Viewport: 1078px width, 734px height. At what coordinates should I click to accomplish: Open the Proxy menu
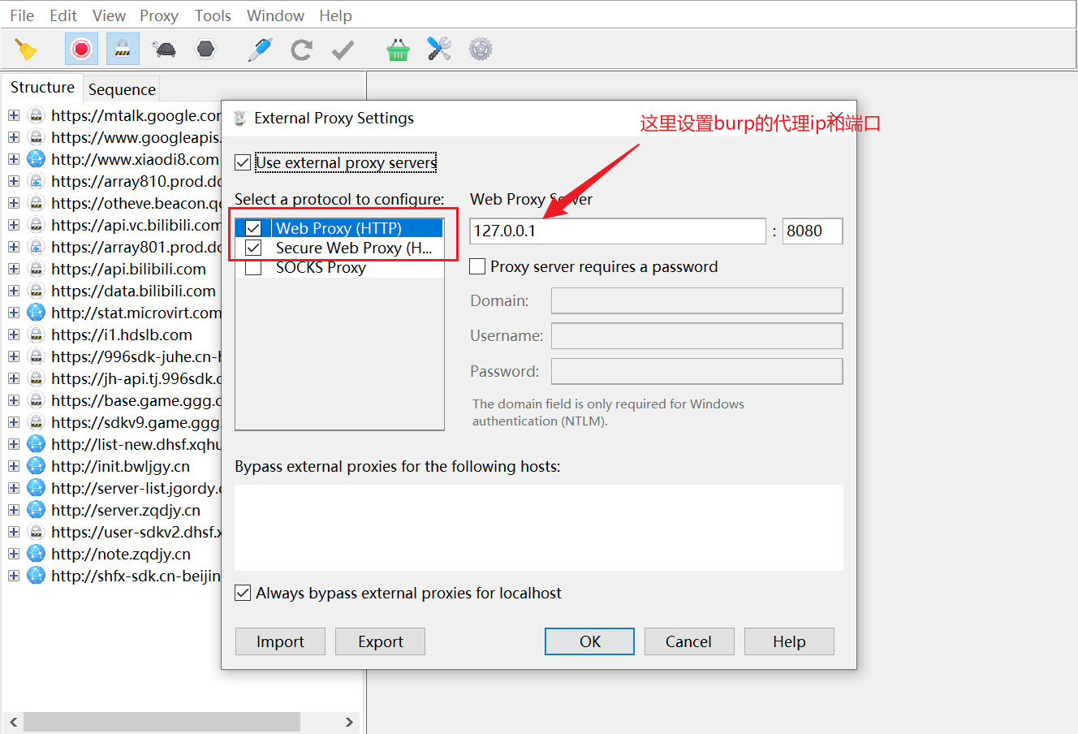(159, 15)
